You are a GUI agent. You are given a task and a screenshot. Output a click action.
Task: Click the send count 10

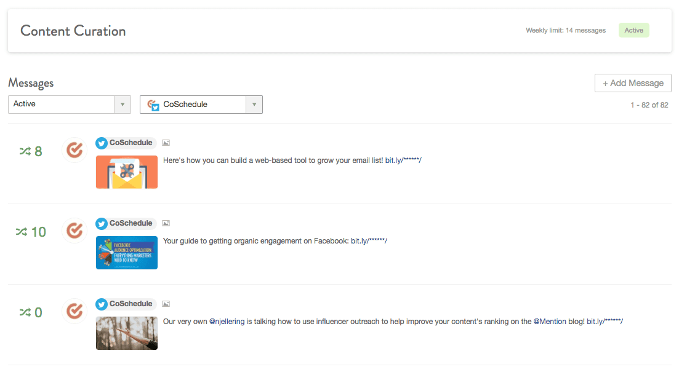[39, 232]
